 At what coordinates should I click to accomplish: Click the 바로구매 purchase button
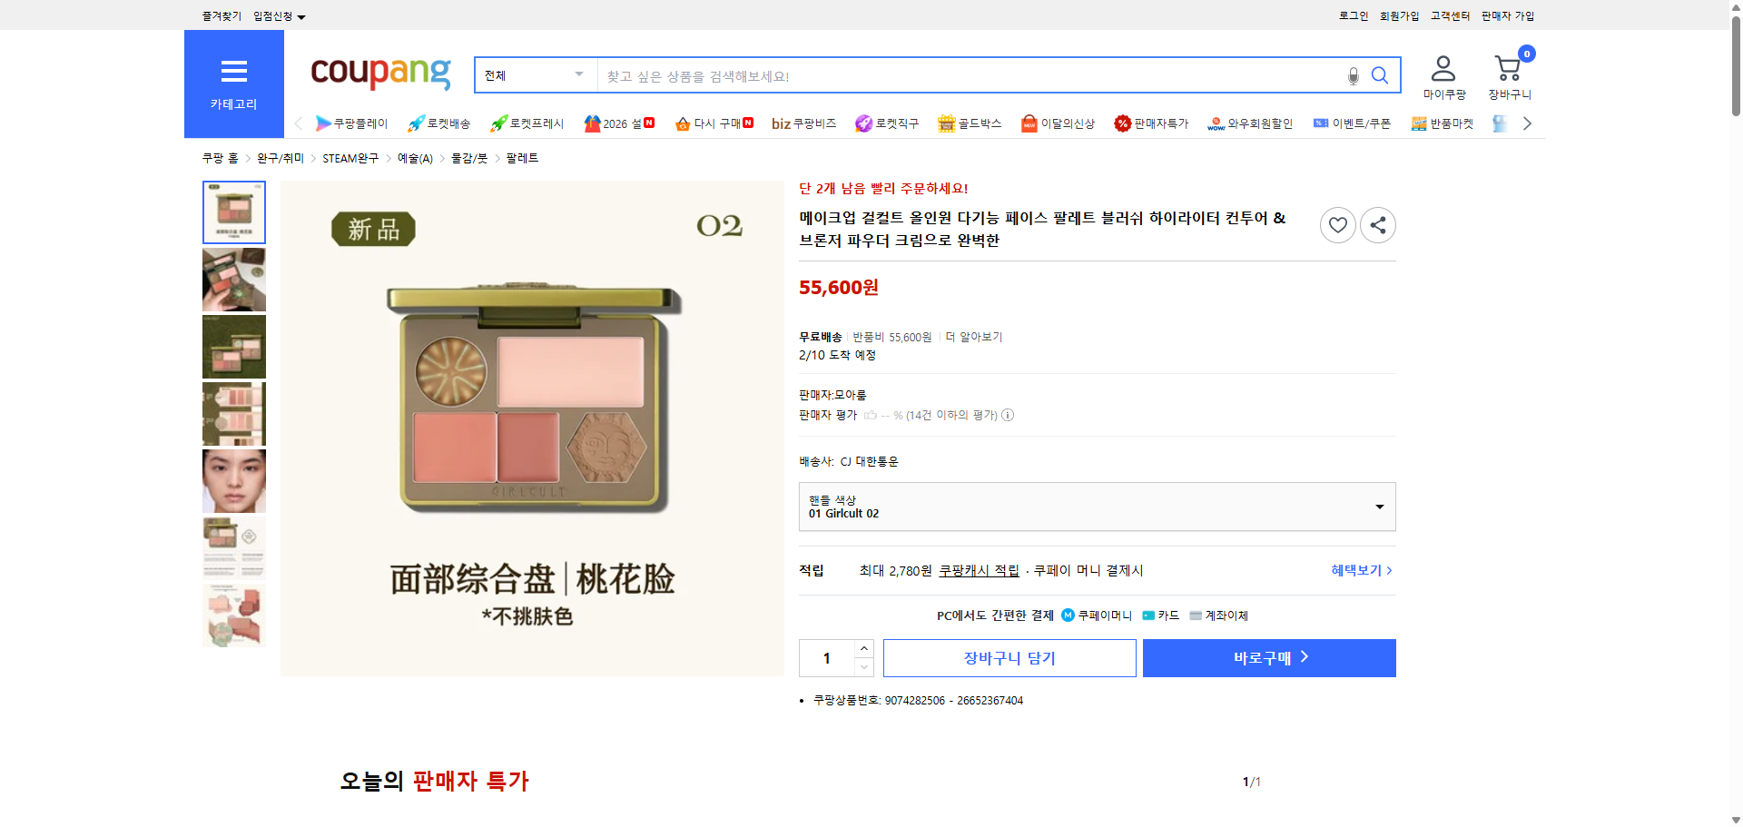(1268, 657)
